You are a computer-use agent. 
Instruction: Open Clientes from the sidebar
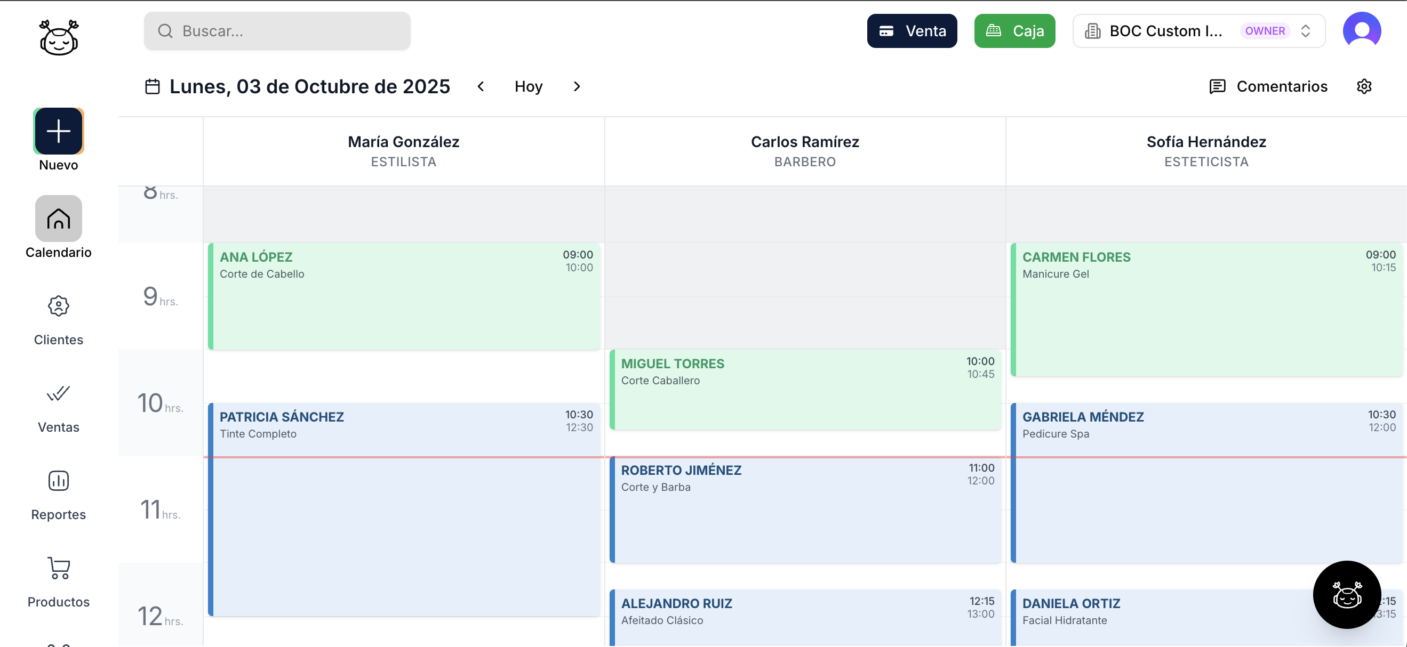coord(59,306)
